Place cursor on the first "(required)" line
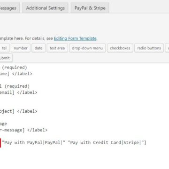This screenshot has width=169, height=169. click(x=15, y=68)
